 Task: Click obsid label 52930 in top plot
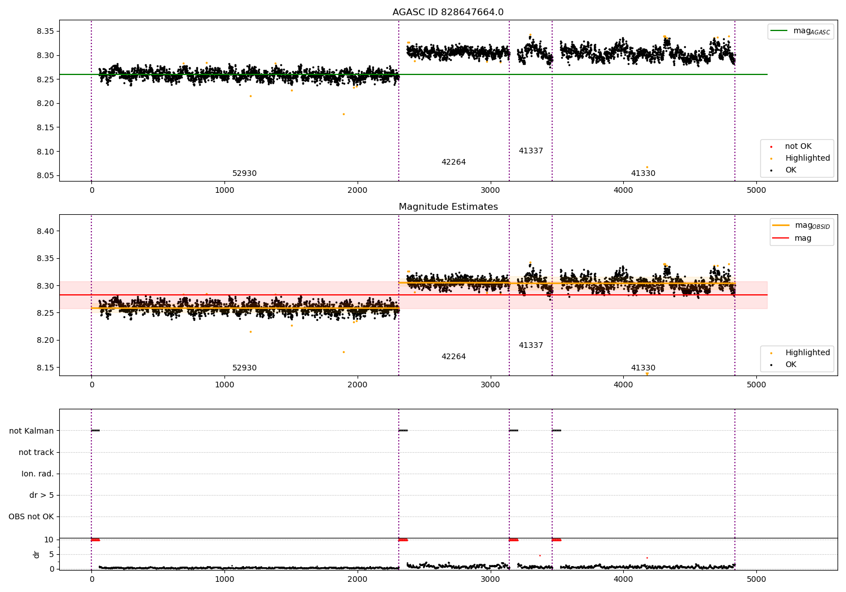coord(244,174)
